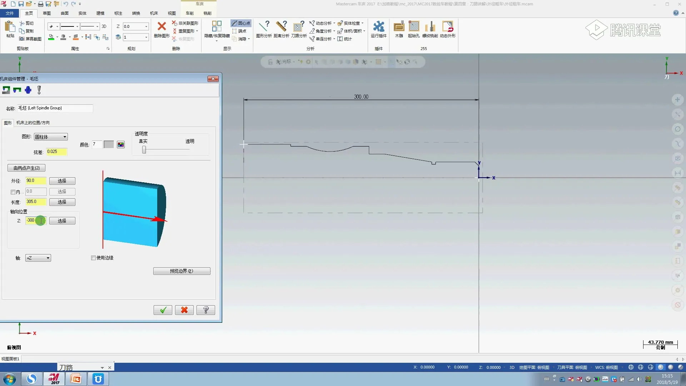Click the color palette picker icon
The width and height of the screenshot is (686, 386).
tap(121, 145)
